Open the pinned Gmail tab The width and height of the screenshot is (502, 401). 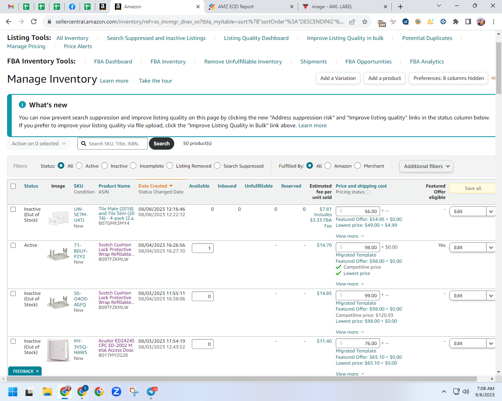11,7
